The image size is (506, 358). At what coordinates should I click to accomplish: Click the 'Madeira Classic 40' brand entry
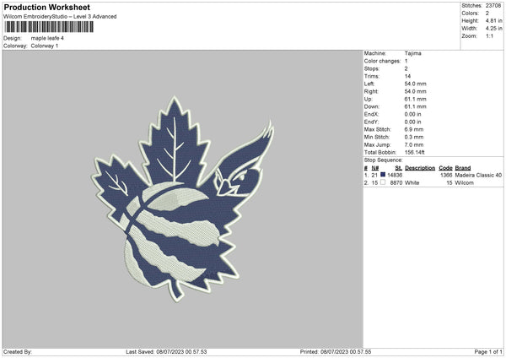tap(478, 175)
